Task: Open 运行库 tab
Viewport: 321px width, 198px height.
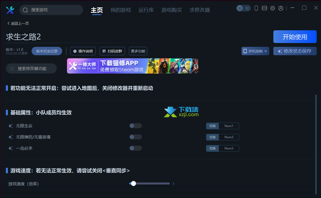Action: (x=146, y=10)
